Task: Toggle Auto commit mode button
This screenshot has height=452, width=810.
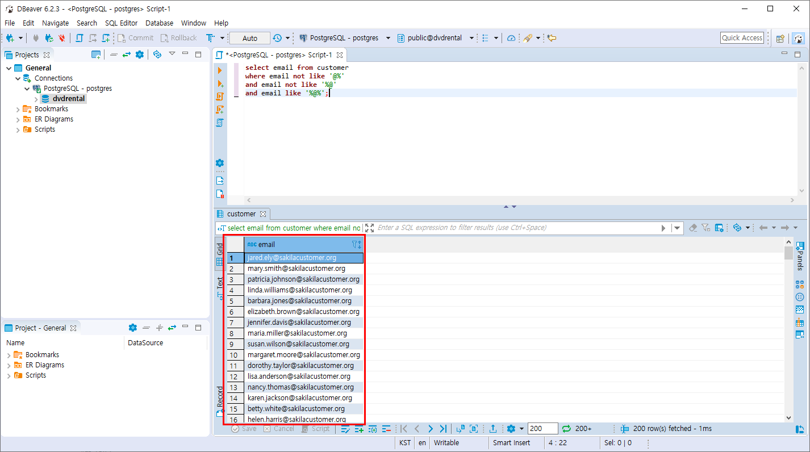Action: 250,38
